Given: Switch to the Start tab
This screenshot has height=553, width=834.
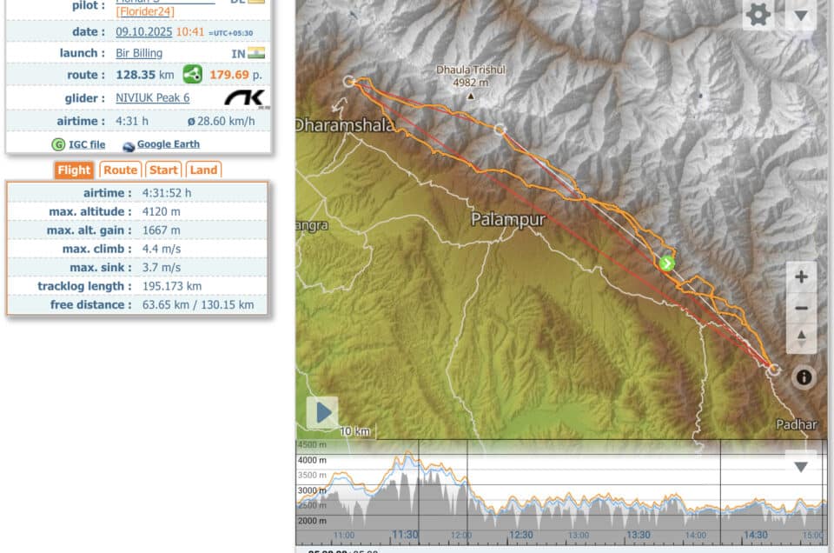Looking at the screenshot, I should [x=163, y=170].
